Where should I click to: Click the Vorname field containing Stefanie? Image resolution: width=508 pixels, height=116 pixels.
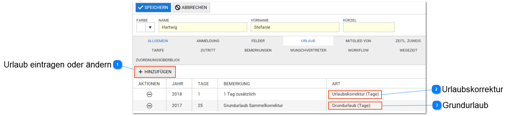click(295, 27)
